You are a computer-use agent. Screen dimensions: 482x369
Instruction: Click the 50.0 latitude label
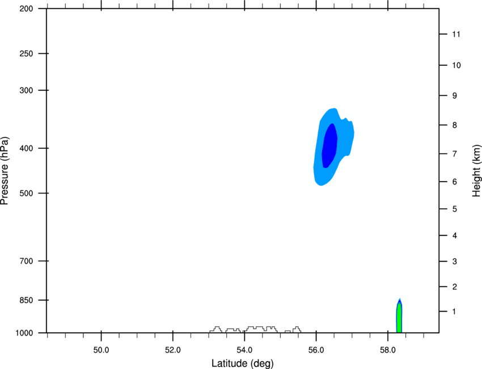tap(101, 350)
